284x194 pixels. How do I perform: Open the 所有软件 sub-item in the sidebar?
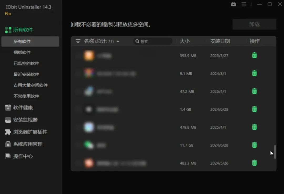(x=30, y=42)
